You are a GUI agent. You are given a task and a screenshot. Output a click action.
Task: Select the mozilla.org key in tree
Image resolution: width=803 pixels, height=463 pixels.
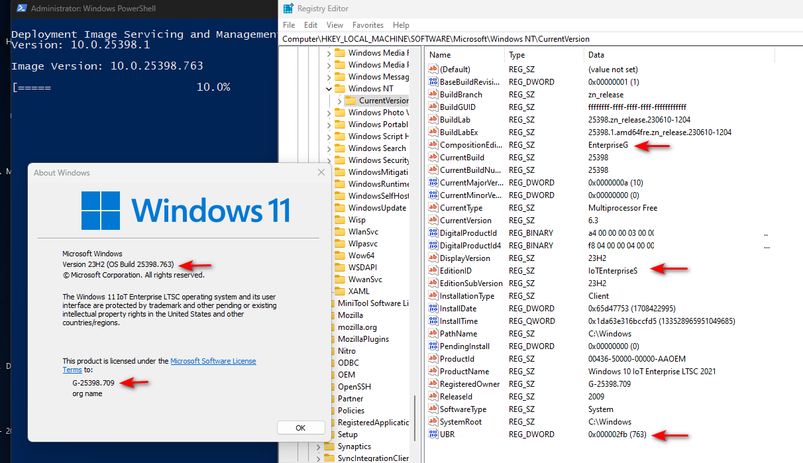tap(357, 327)
